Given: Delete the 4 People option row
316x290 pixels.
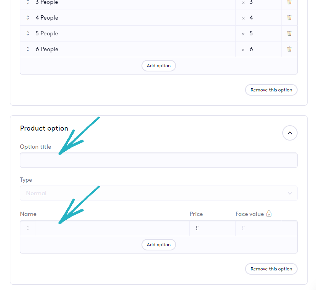Looking at the screenshot, I should pyautogui.click(x=289, y=18).
